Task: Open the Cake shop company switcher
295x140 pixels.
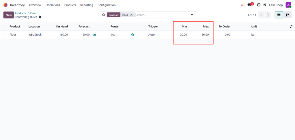Action: click(276, 5)
